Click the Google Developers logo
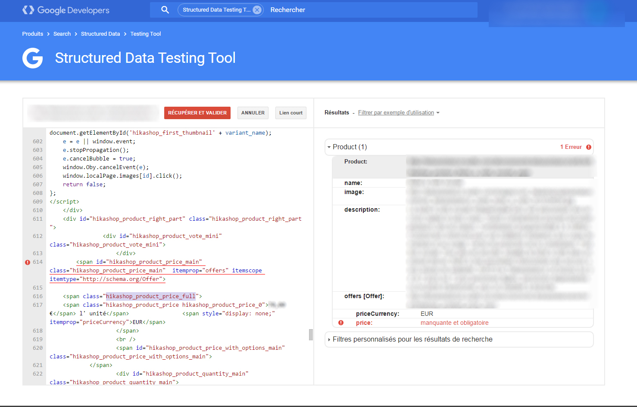Image resolution: width=637 pixels, height=407 pixels. (66, 10)
